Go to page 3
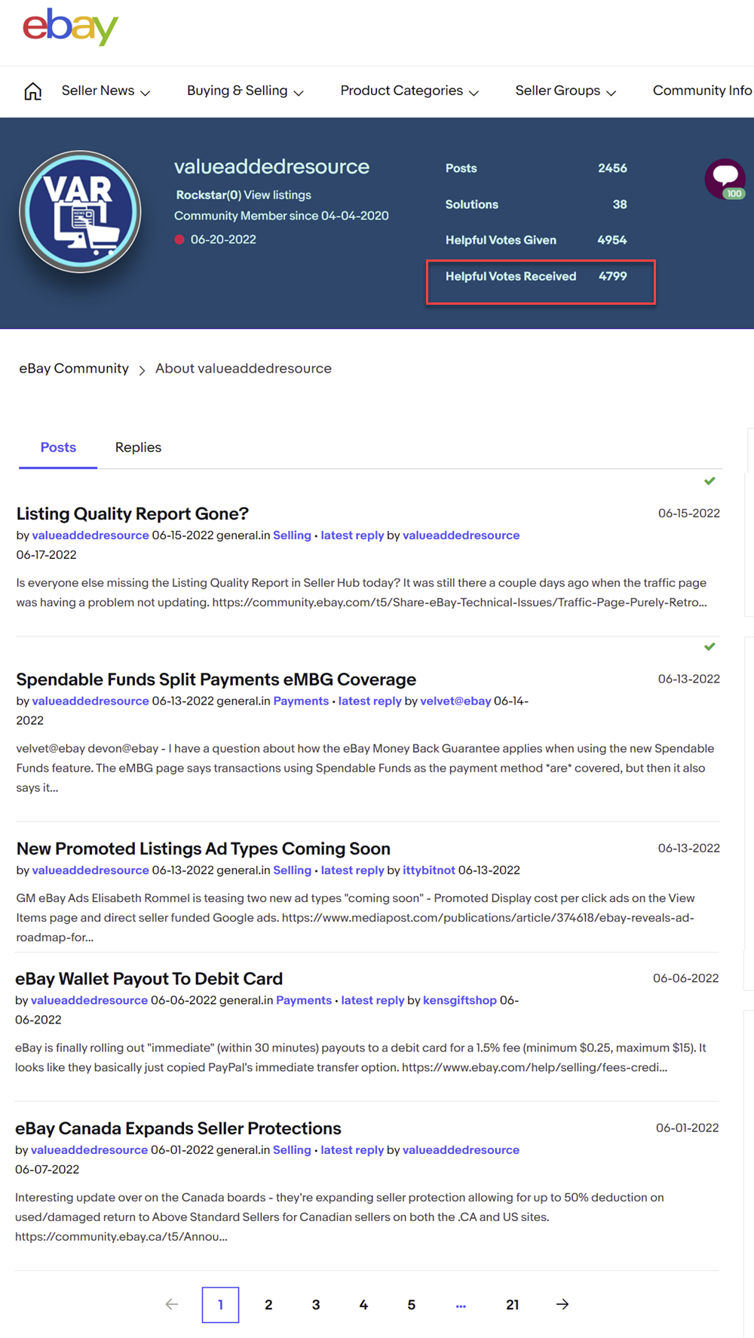This screenshot has height=1338, width=754. click(316, 1305)
